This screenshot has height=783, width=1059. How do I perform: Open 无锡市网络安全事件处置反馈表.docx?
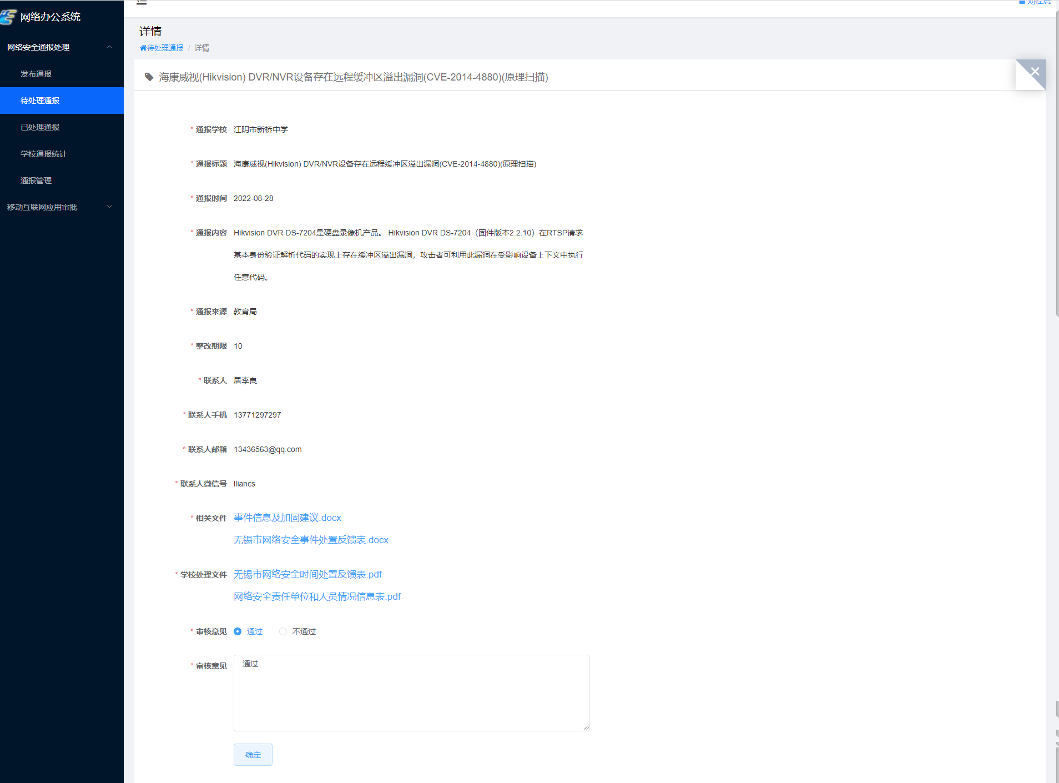311,540
